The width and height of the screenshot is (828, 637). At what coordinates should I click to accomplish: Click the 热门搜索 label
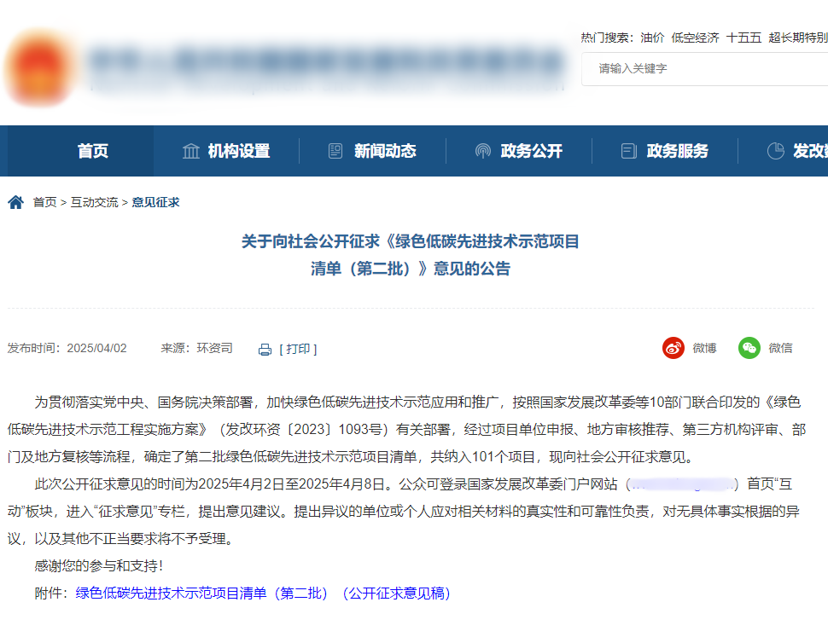(x=607, y=38)
